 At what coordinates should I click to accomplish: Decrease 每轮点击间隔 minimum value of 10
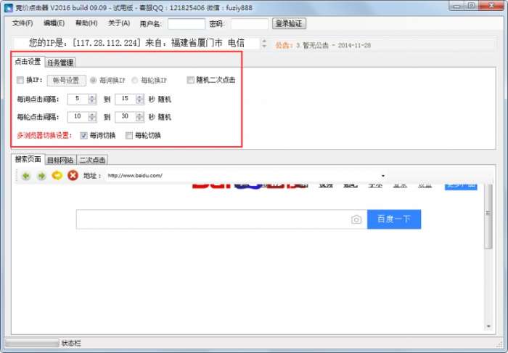click(x=92, y=119)
